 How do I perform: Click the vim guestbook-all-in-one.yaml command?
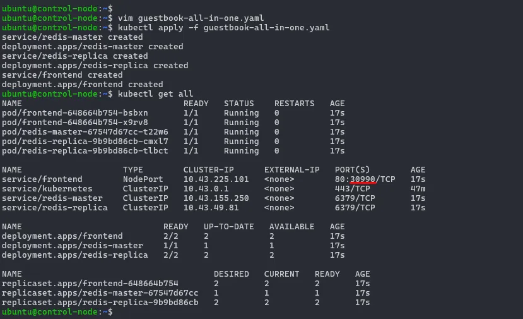pos(191,18)
